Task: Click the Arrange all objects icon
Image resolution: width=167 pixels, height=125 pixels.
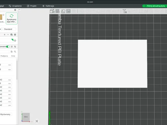Action: pyautogui.click(x=68, y=11)
